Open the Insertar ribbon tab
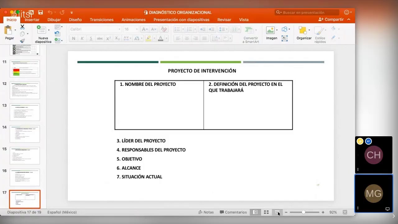This screenshot has width=398, height=224. (32, 20)
